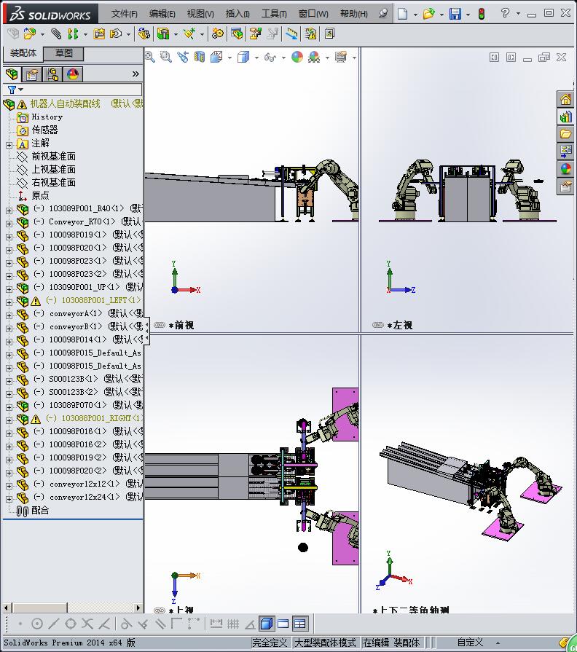Open the 视图(V) menu
Viewport: 577px width, 652px height.
click(x=200, y=14)
